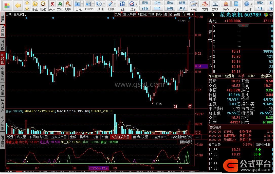Click the yellow down arrow button
Screen dimensions: 275x174
pyautogui.click(x=27, y=8)
